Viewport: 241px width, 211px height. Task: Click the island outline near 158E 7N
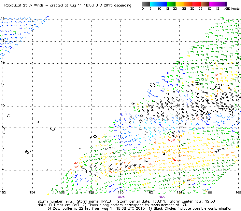pos(95,137)
